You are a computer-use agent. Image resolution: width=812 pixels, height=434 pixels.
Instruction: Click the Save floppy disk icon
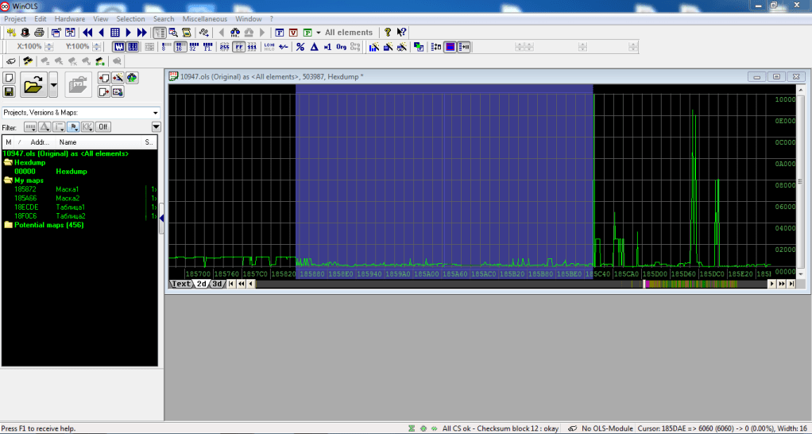[9, 92]
